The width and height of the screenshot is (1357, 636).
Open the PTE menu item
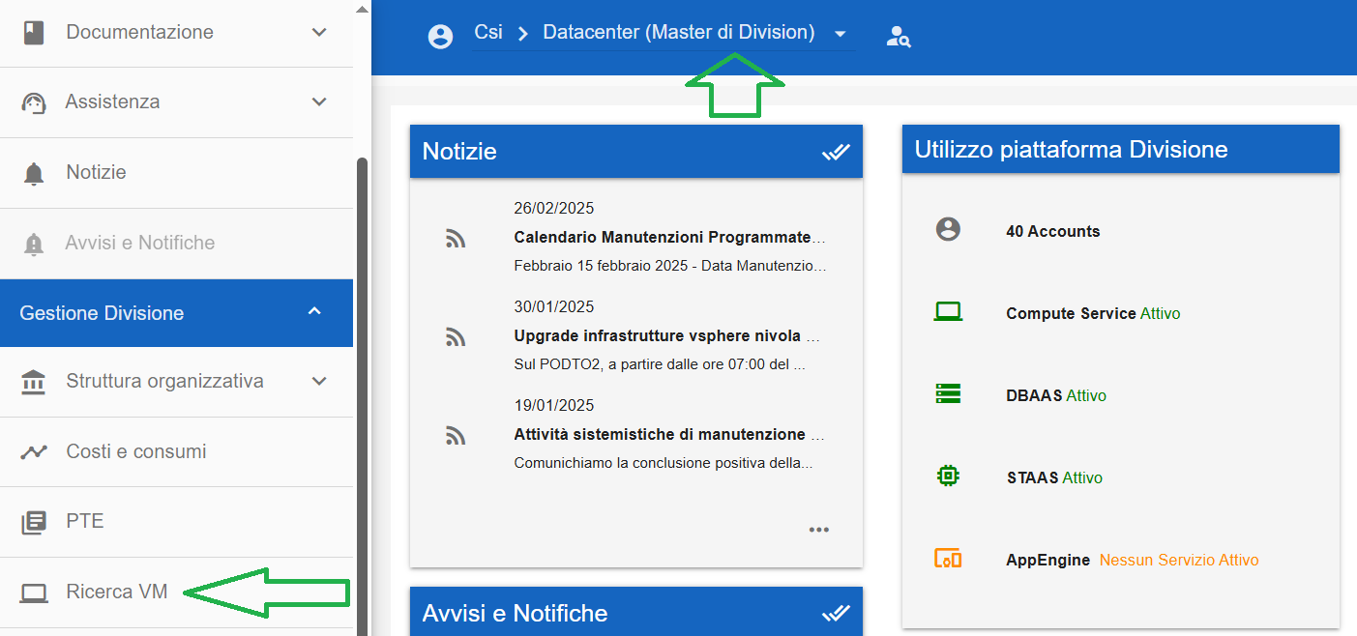coord(176,522)
